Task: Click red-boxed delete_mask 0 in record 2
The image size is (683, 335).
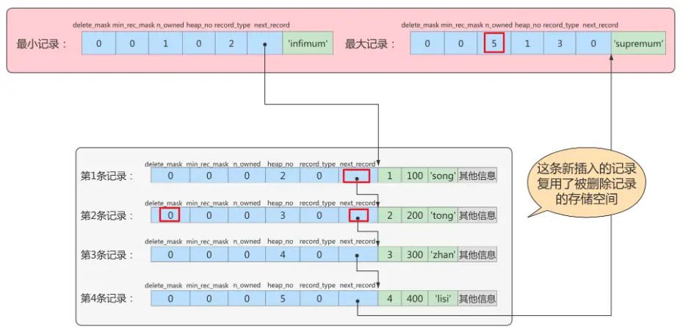Action: point(170,216)
